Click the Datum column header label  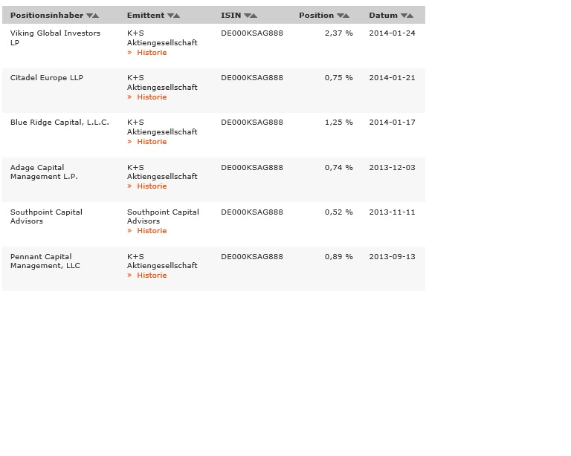[x=384, y=16]
